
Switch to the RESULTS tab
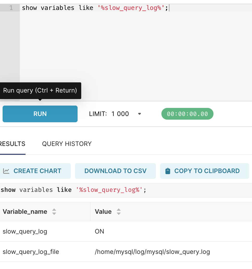click(x=12, y=144)
